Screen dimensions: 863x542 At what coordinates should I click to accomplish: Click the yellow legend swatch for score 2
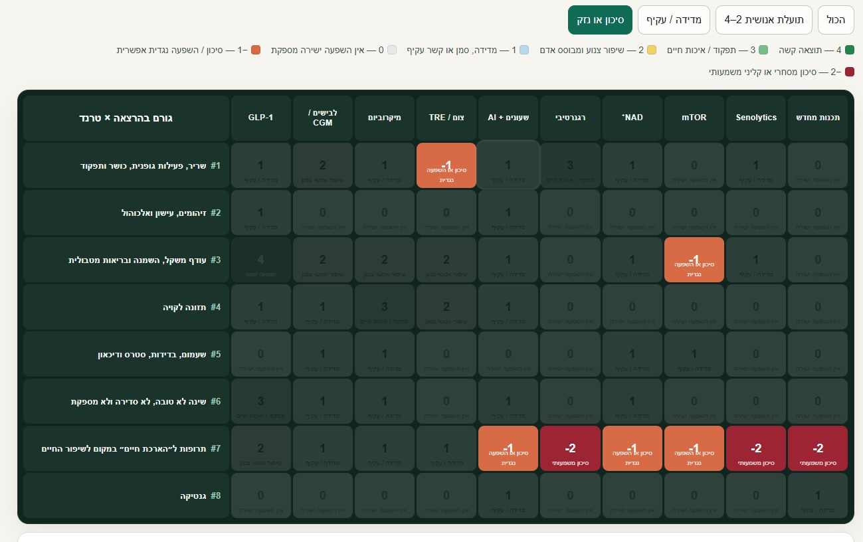coord(652,50)
